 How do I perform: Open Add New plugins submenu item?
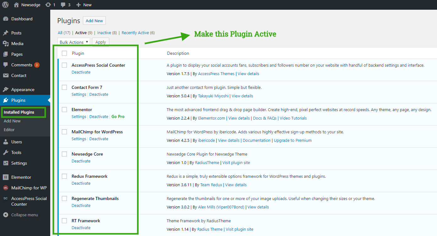[x=12, y=121]
